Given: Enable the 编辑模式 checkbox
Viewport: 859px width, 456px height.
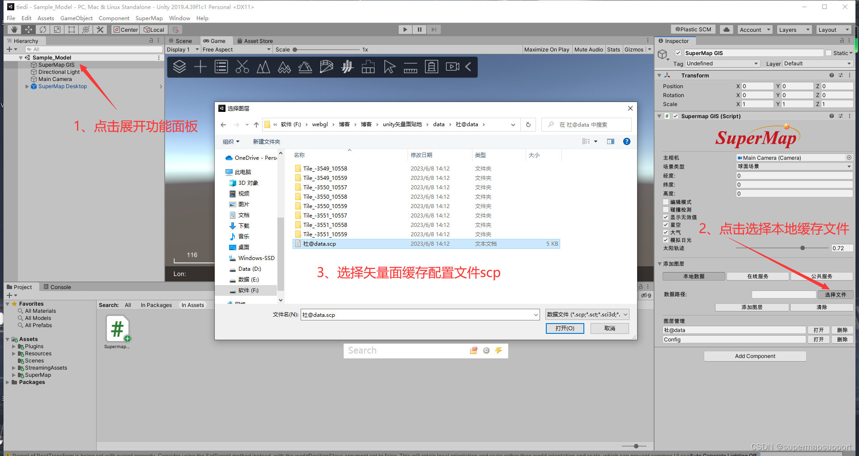Looking at the screenshot, I should point(665,202).
